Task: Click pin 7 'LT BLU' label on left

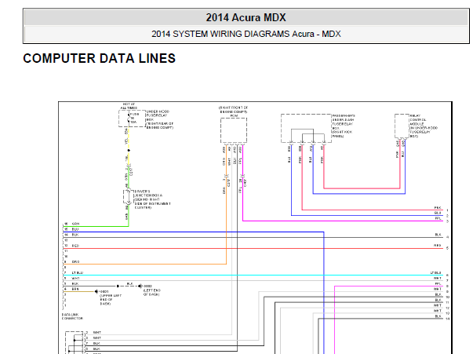Action: click(x=77, y=273)
